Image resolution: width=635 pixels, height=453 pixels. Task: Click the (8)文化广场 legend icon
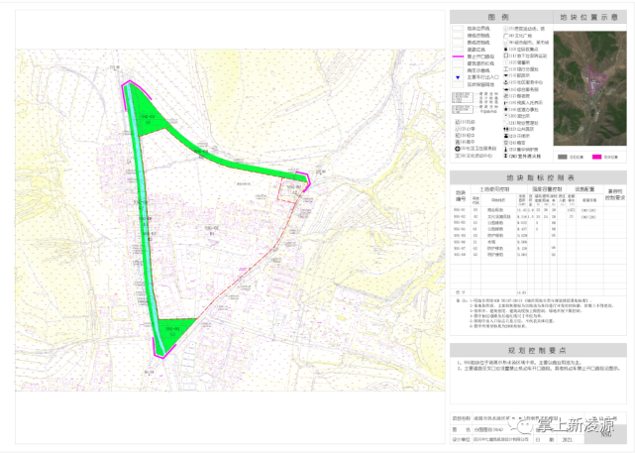(x=505, y=36)
